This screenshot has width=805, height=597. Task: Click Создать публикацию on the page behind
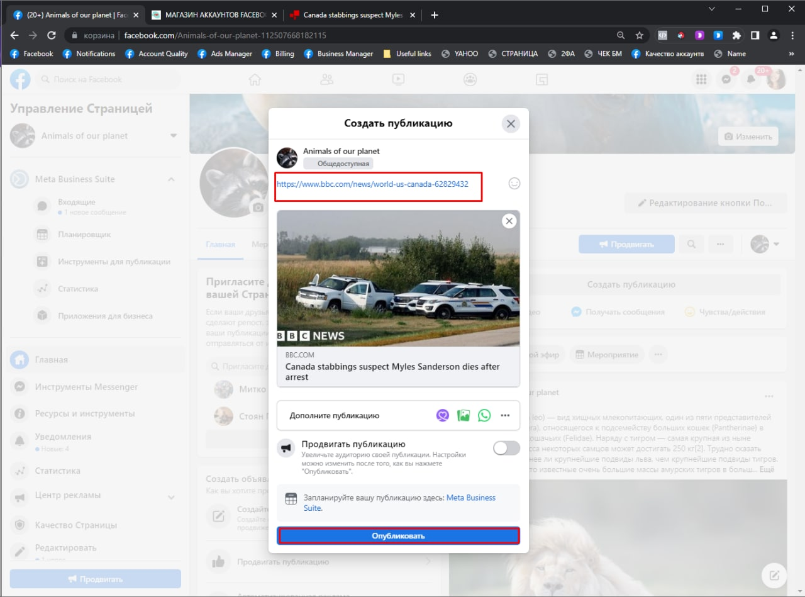point(631,284)
